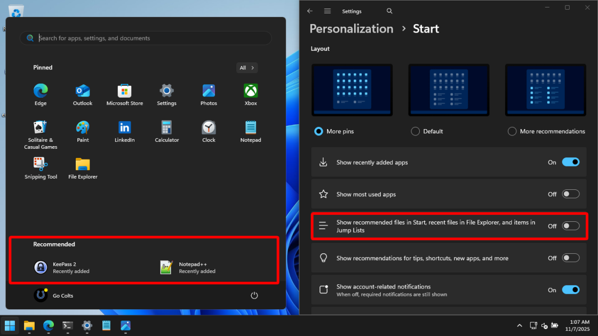Open Notepad from the taskbar
Viewport: 598px width, 336px height.
click(x=106, y=326)
